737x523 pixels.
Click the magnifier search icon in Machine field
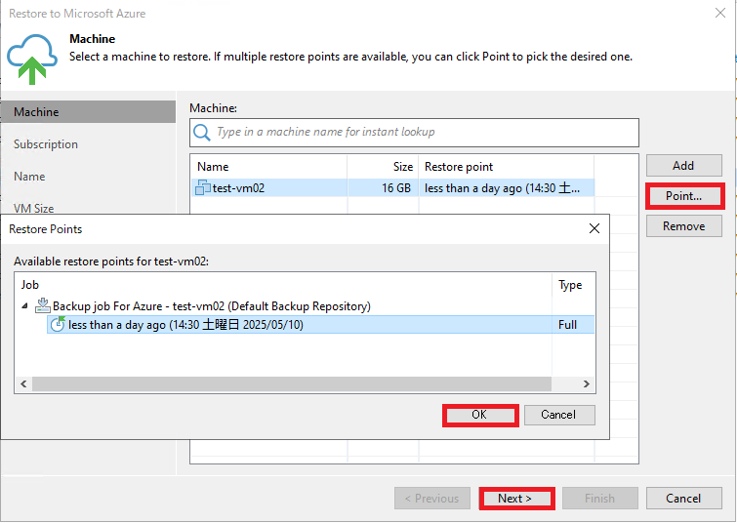pyautogui.click(x=202, y=132)
